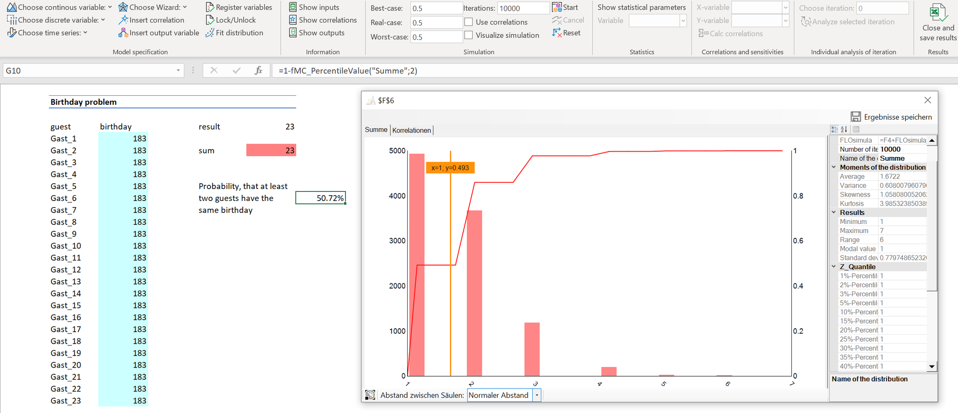958x413 pixels.
Task: Open the statistics Variable dropdown
Action: pos(683,21)
